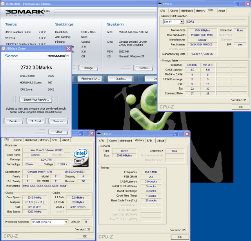Click the Part Number field CM2X1024-6400C3
The image size is (251, 241).
point(202,44)
